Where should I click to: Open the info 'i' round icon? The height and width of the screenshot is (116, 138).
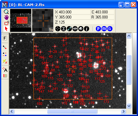click(x=87, y=29)
